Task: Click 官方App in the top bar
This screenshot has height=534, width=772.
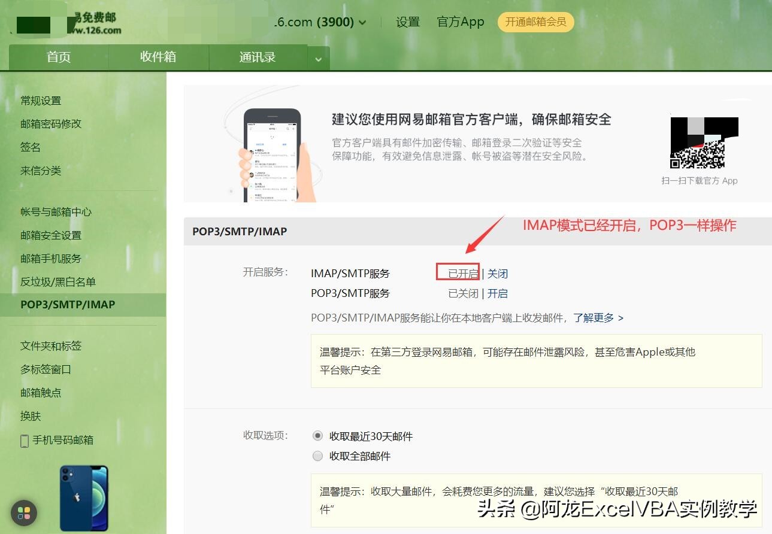Action: (460, 22)
